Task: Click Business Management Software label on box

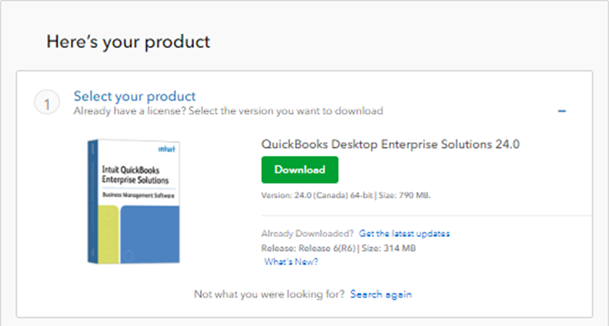Action: pos(138,195)
